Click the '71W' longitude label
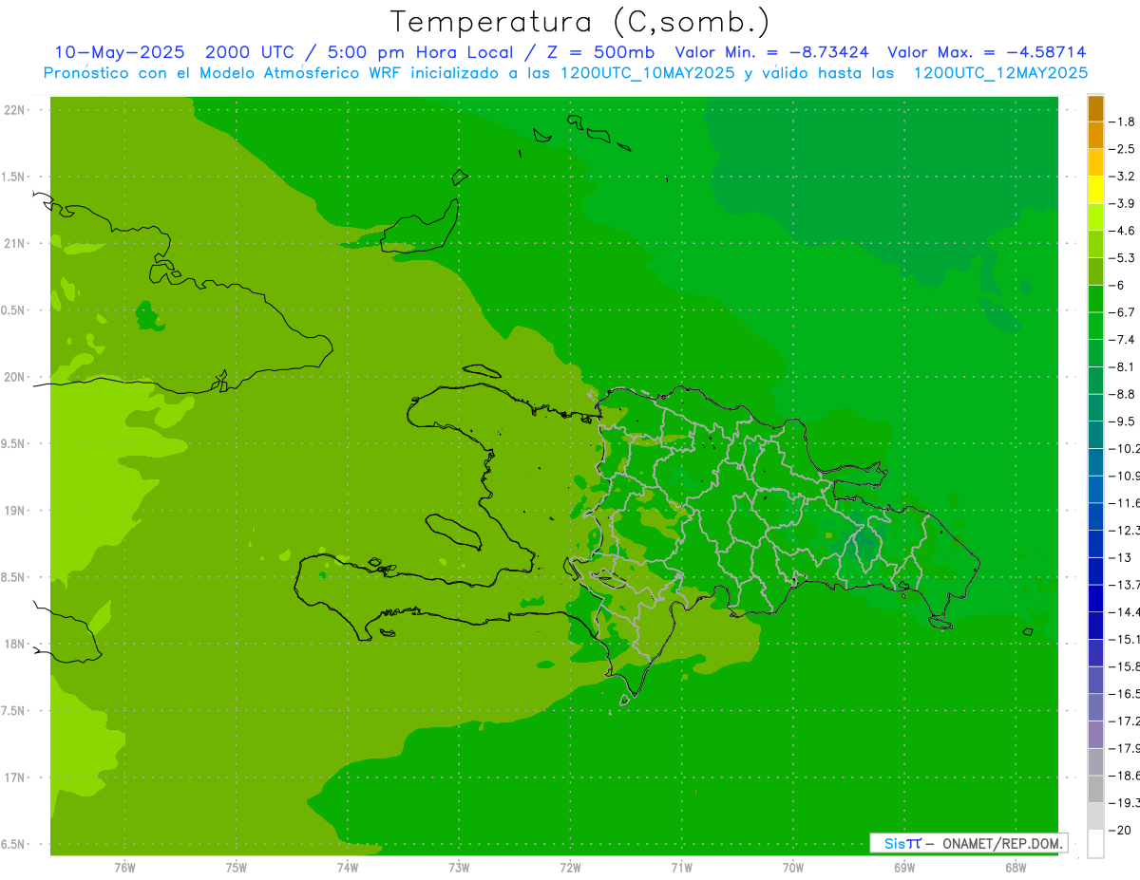This screenshot has height=880, width=1140. pyautogui.click(x=681, y=867)
